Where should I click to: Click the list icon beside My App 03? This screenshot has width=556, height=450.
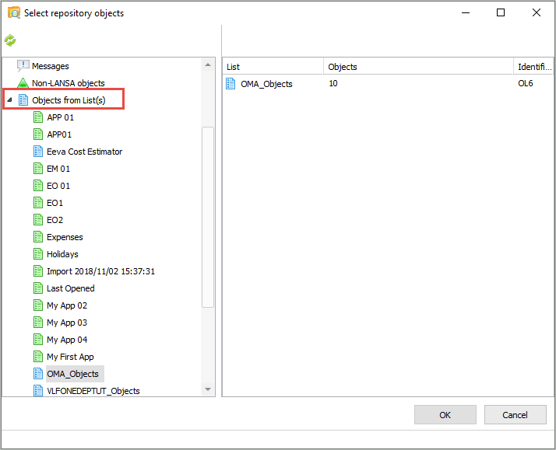[x=38, y=323]
